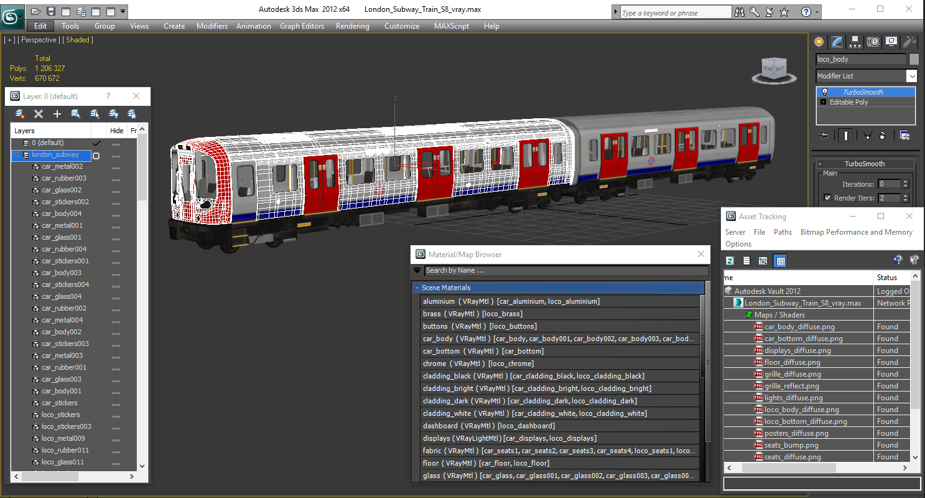Open Bitmap Performance and Memory menu

(x=856, y=232)
